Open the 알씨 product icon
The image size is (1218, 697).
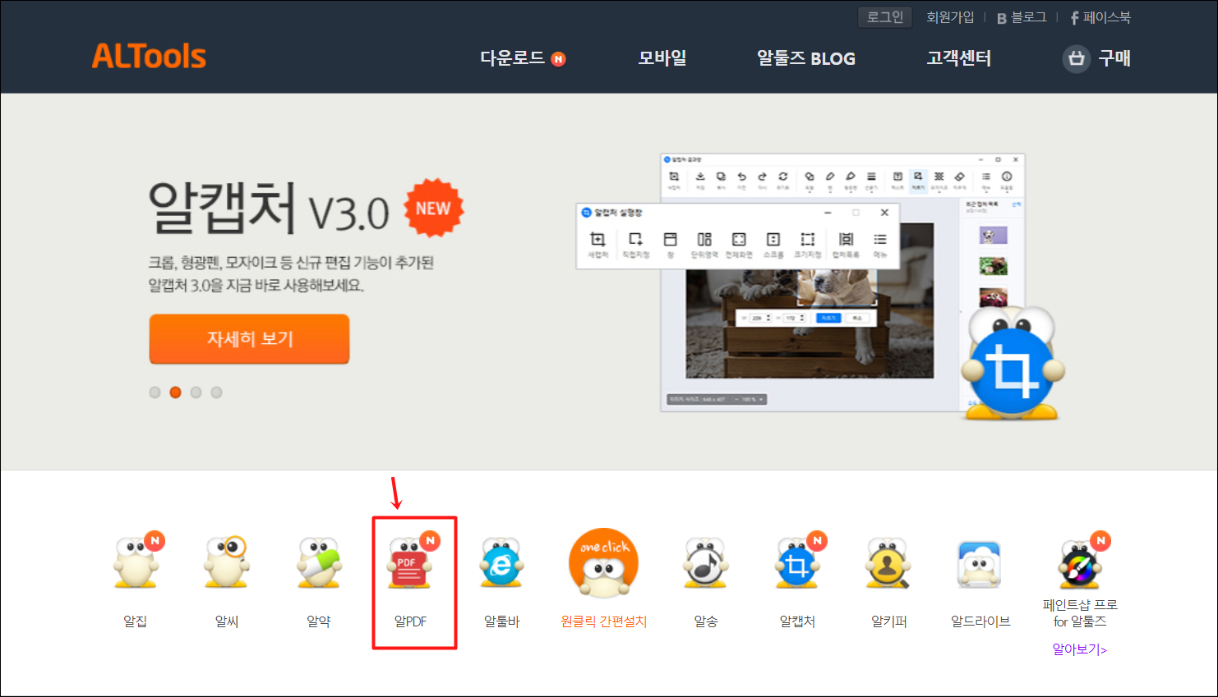[x=227, y=562]
